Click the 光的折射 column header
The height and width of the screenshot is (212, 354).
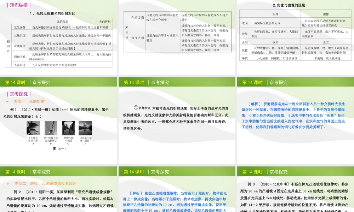(x=105, y=22)
